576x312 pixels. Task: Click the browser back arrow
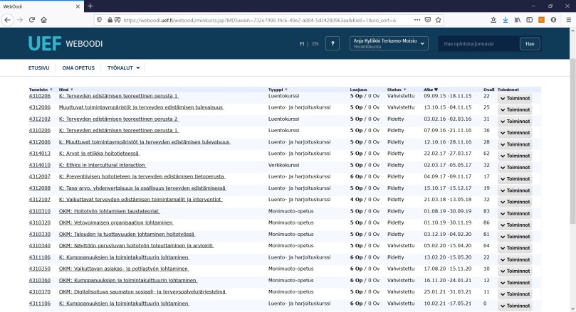click(9, 20)
